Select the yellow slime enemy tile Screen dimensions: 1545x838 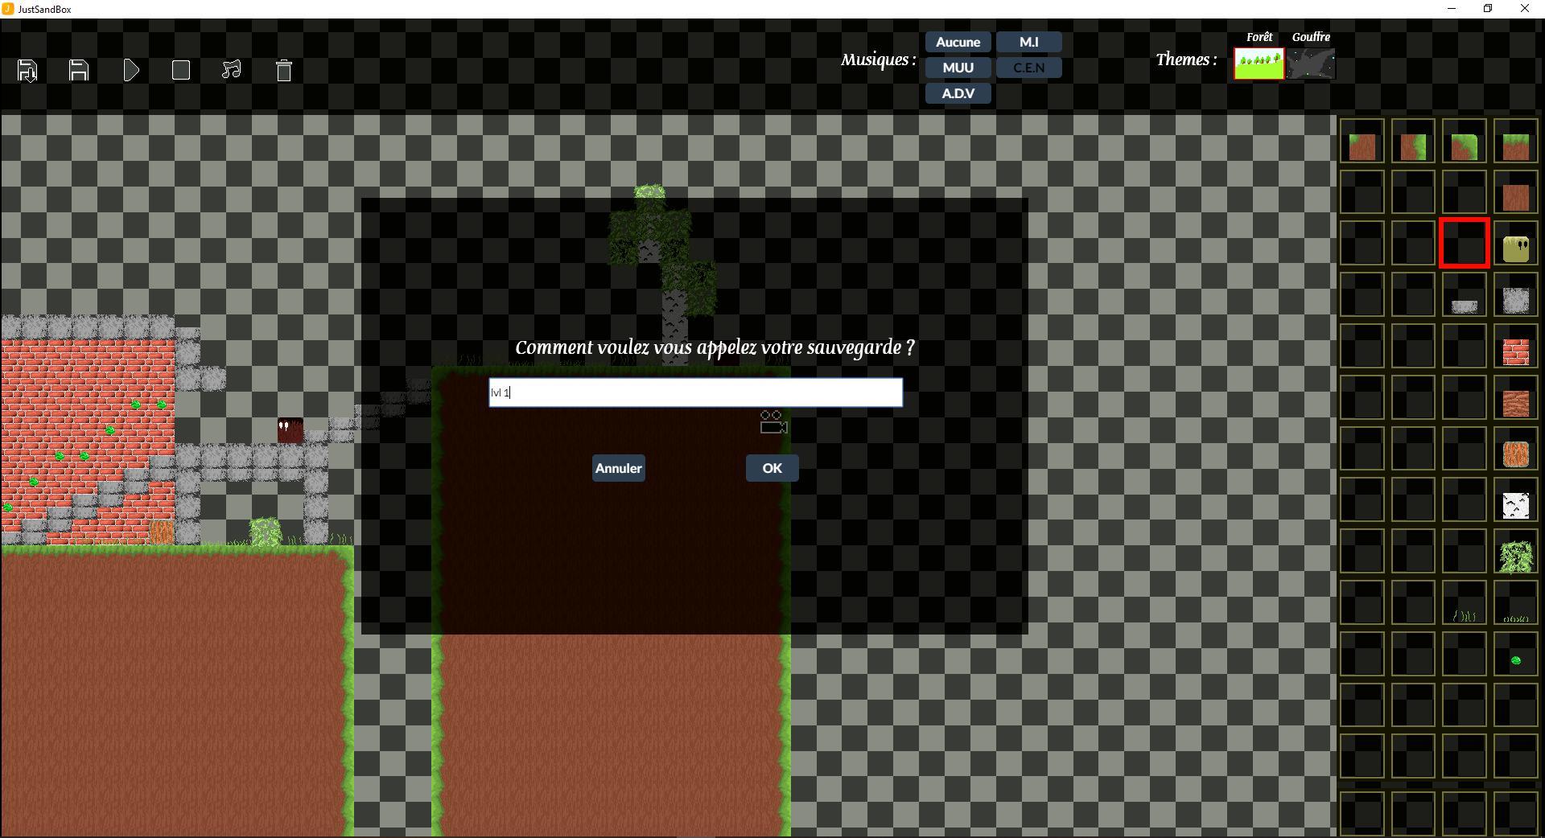coord(1516,243)
